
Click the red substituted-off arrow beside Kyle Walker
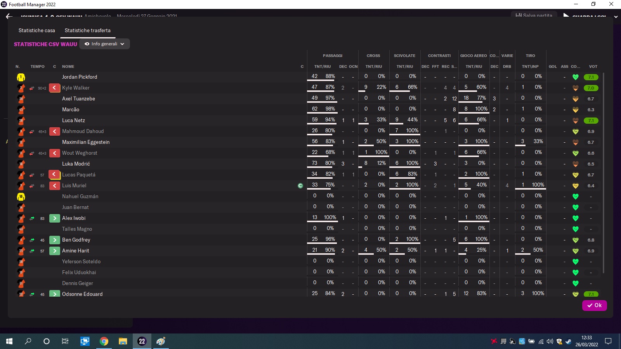coord(54,88)
